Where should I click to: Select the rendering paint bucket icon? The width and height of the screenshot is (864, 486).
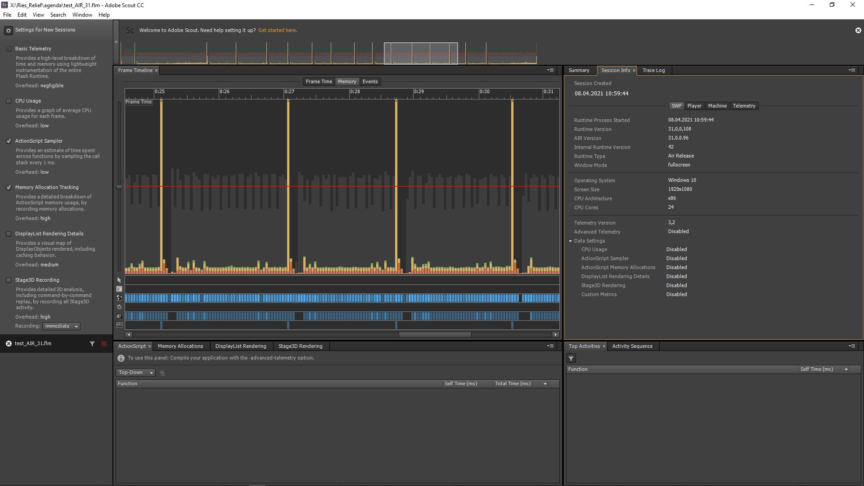coord(119,315)
